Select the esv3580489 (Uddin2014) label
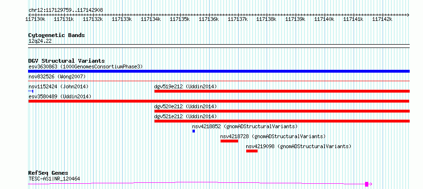The height and width of the screenshot is (189, 423). coord(59,96)
